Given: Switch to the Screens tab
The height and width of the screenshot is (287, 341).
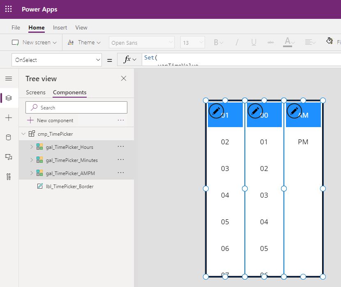Looking at the screenshot, I should coord(35,92).
